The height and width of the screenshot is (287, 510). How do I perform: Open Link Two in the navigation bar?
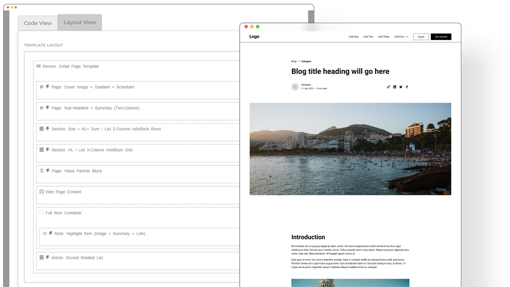click(x=368, y=37)
